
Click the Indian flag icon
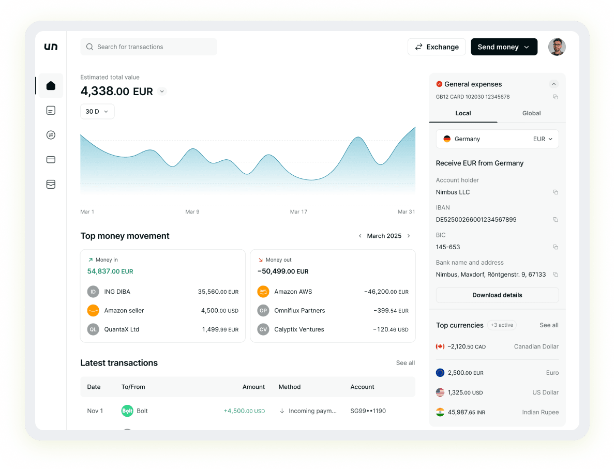pos(440,412)
